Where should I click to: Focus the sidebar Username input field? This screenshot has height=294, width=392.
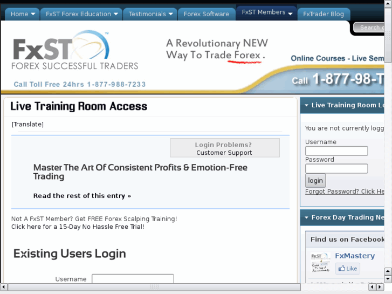pyautogui.click(x=336, y=151)
